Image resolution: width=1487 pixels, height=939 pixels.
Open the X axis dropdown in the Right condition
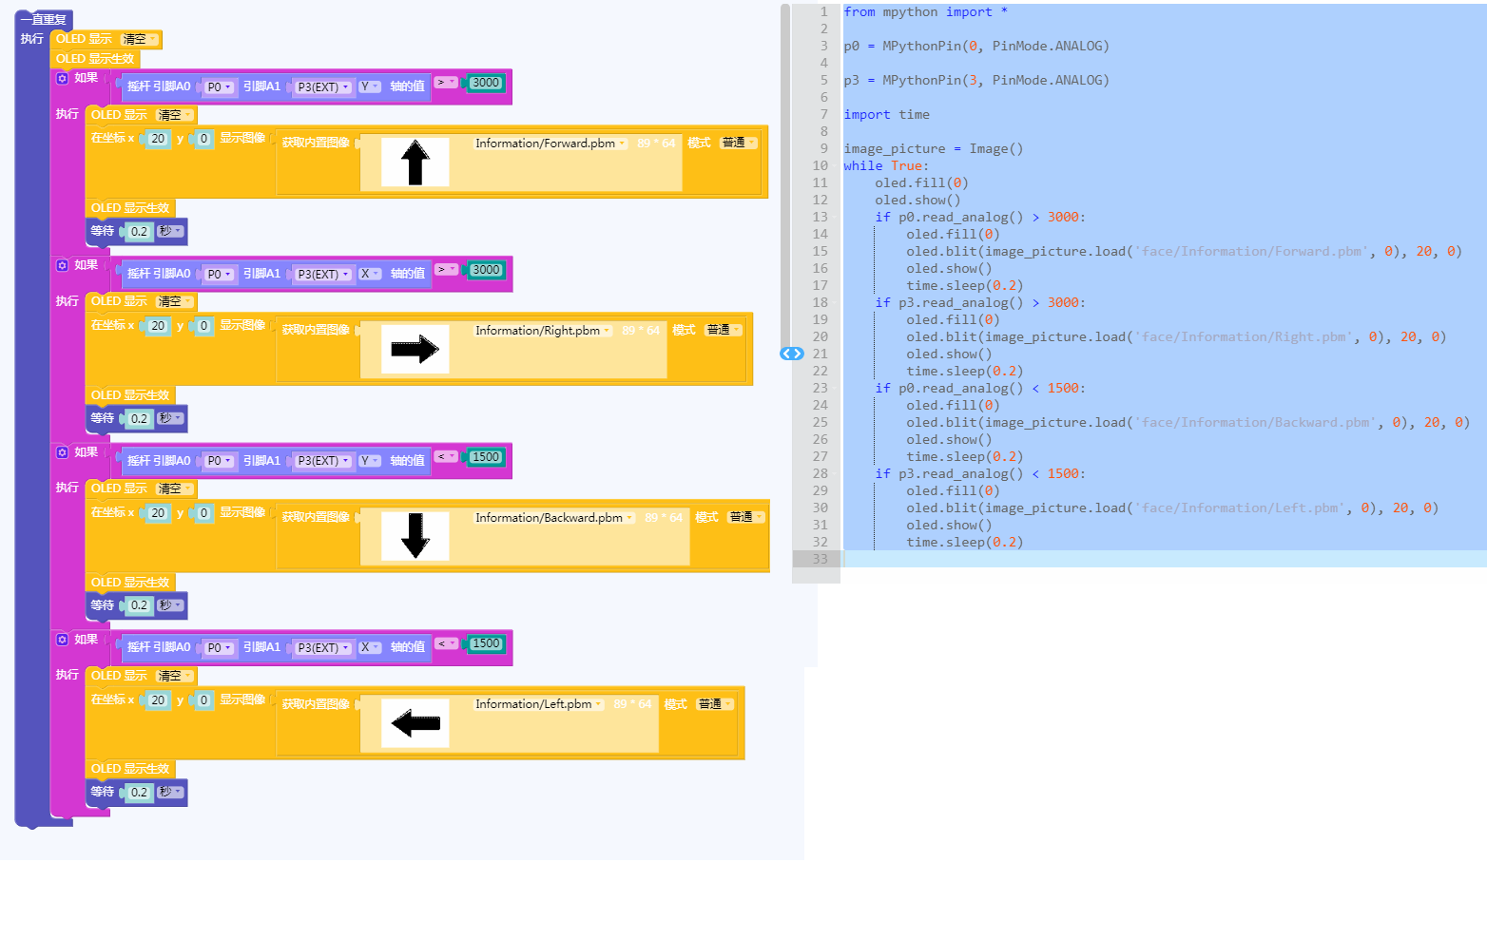pos(370,274)
